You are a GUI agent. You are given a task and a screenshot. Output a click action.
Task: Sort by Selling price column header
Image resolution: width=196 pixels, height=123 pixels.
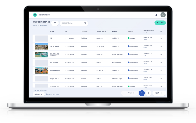101,31
